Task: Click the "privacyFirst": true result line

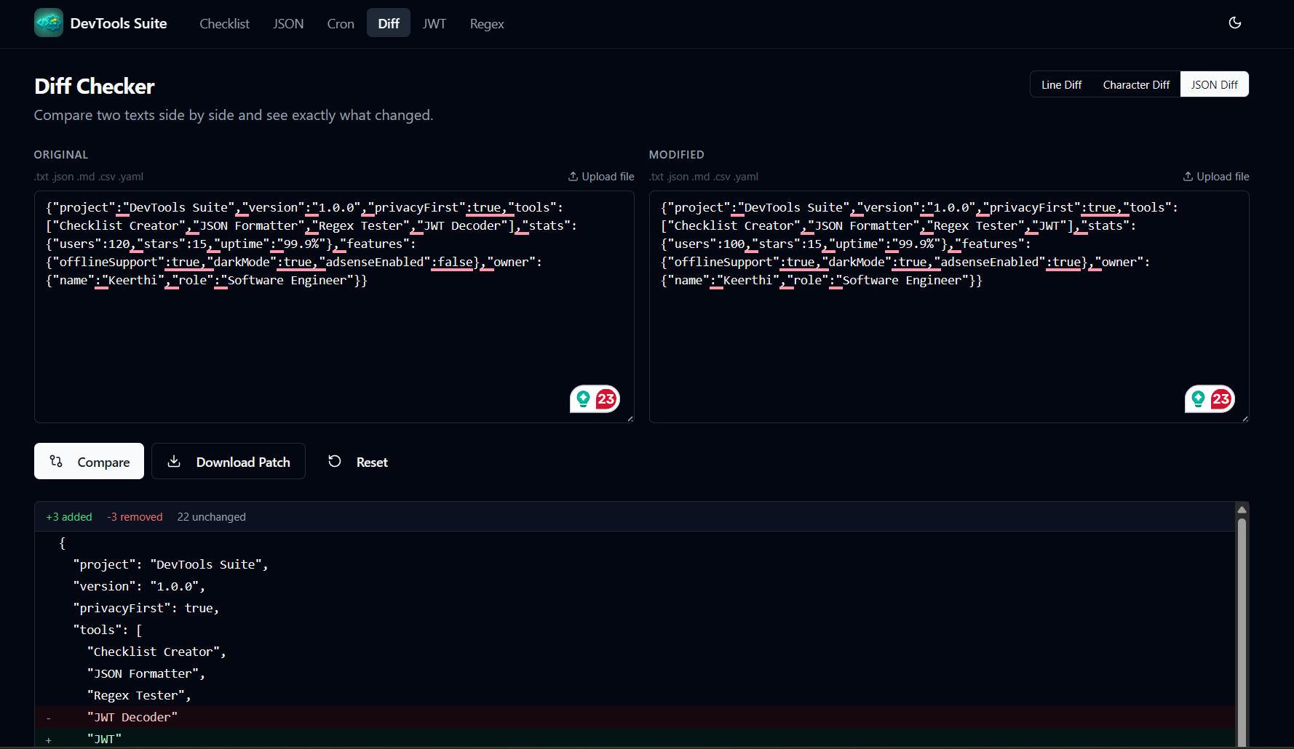Action: 635,608
